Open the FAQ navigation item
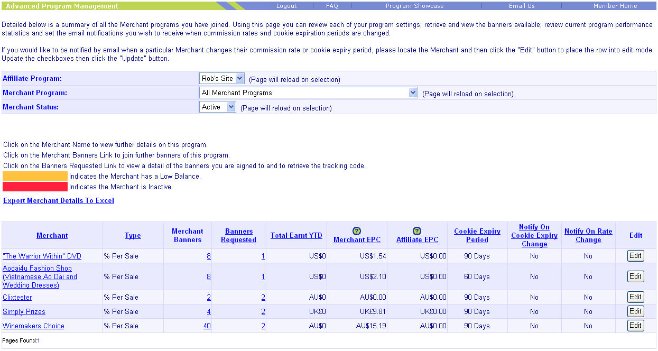Screen dimensions: 658x351 pyautogui.click(x=332, y=6)
